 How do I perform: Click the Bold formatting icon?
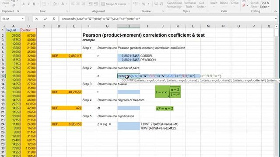23,4
